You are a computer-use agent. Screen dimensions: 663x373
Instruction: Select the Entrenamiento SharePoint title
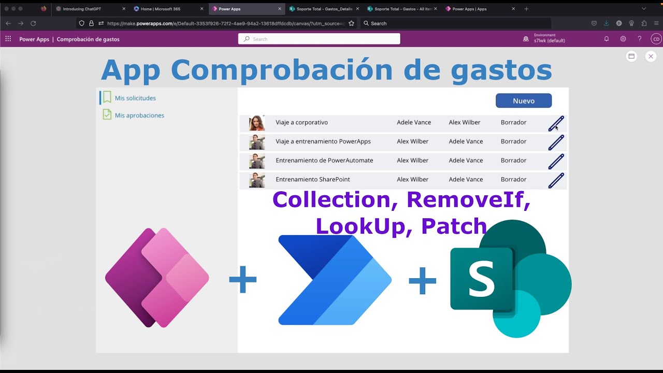313,179
